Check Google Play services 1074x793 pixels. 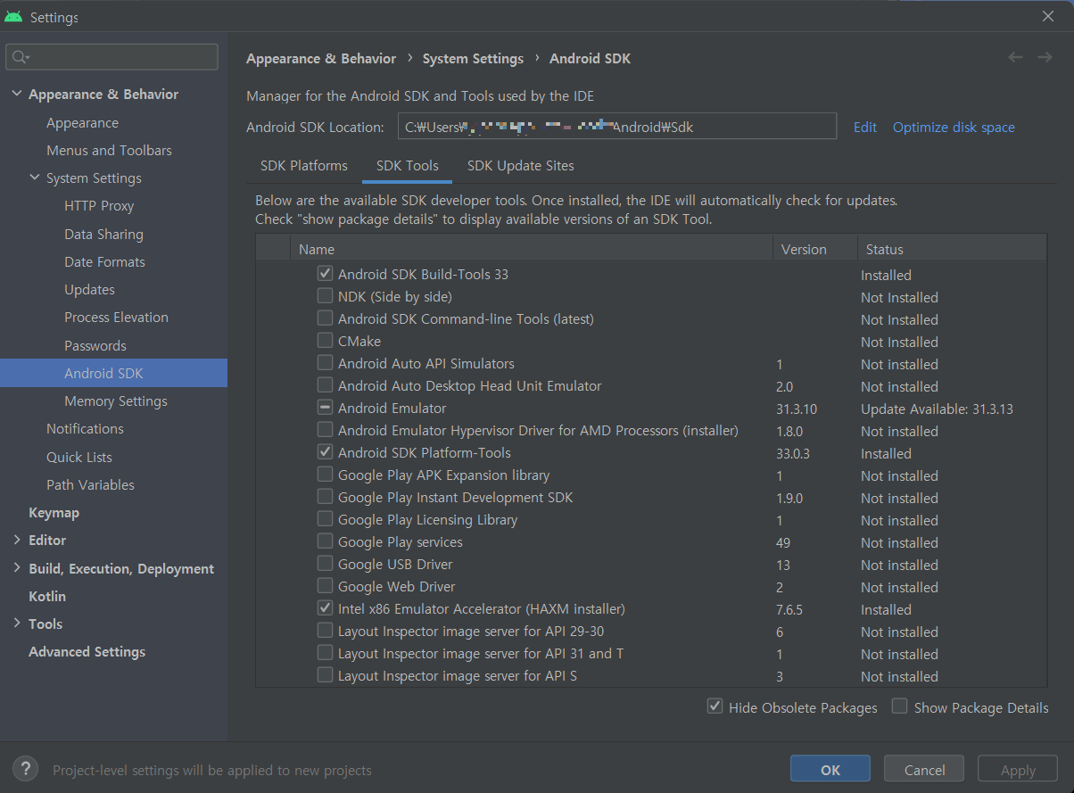coord(325,541)
